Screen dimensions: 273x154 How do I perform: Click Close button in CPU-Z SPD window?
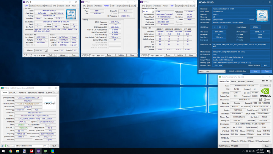click(x=191, y=55)
